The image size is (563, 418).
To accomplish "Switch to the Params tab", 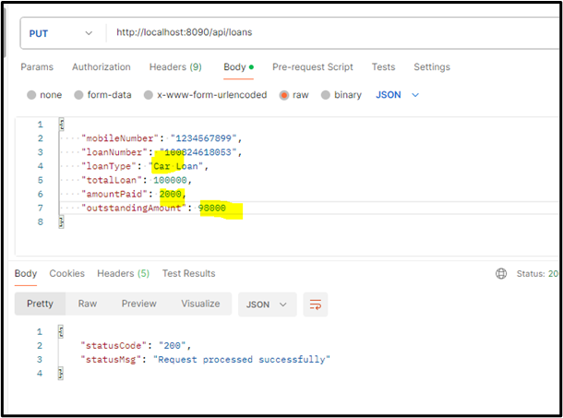I will pos(37,67).
